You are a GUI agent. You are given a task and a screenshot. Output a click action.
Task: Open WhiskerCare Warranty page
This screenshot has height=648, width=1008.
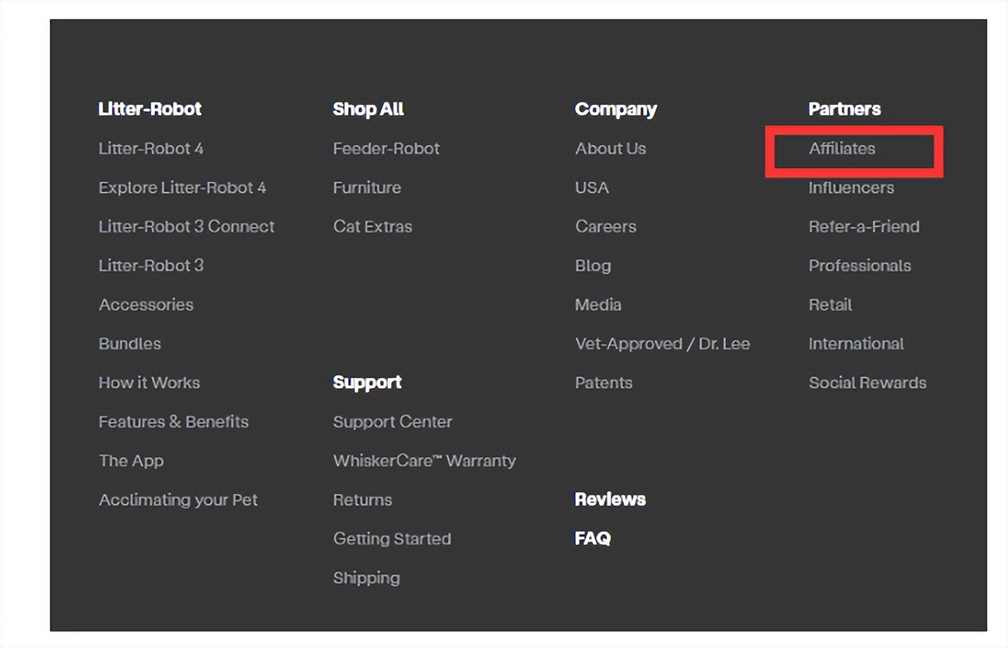pos(424,461)
